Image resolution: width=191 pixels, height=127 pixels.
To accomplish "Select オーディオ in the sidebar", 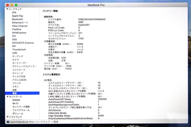I will [17, 56].
